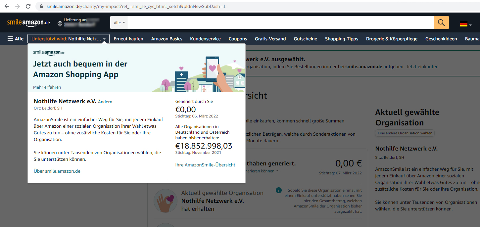480x227 pixels.
Task: Click the info icon beside organisation note
Action: point(279,190)
